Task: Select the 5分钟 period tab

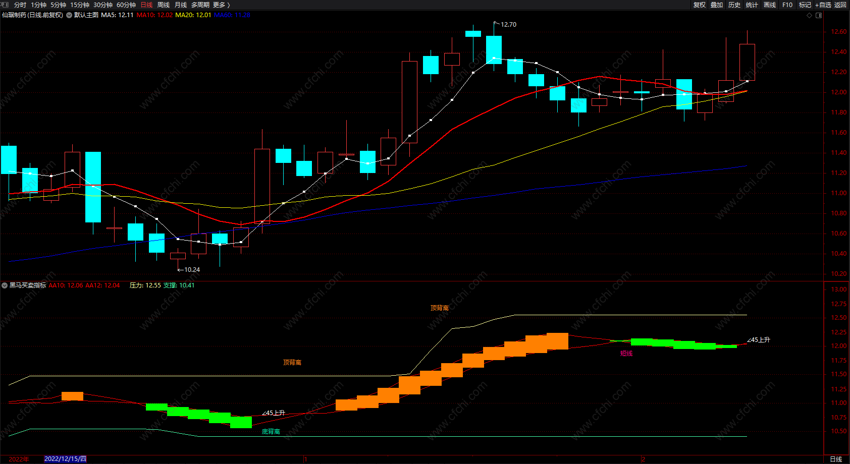Action: (x=58, y=5)
